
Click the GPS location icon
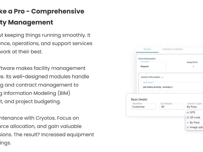coord(188,112)
